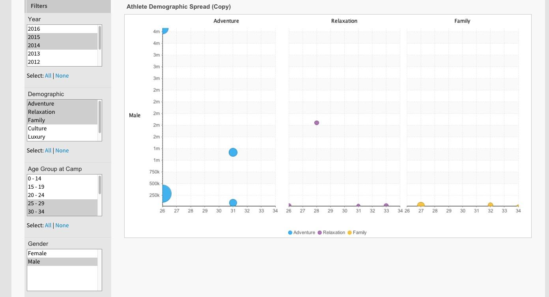Click Relaxation column header in chart

(x=344, y=21)
